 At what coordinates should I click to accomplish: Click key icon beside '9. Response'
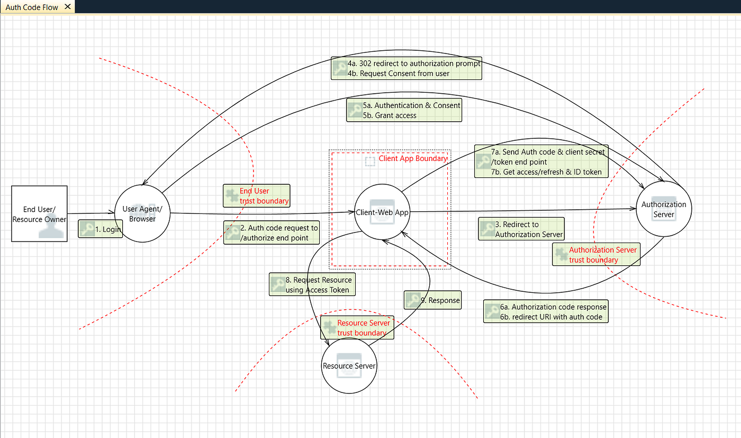(x=413, y=300)
